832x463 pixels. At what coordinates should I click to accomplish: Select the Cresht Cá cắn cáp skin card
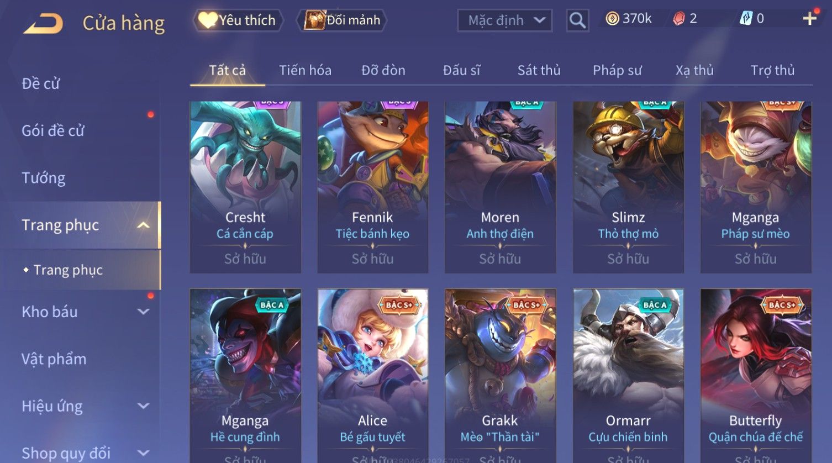pos(245,187)
